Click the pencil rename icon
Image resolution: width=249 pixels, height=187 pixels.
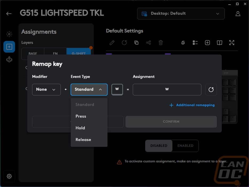click(112, 43)
